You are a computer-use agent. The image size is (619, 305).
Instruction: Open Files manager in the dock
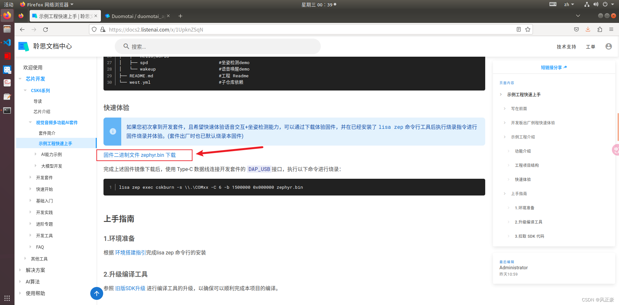pyautogui.click(x=7, y=29)
